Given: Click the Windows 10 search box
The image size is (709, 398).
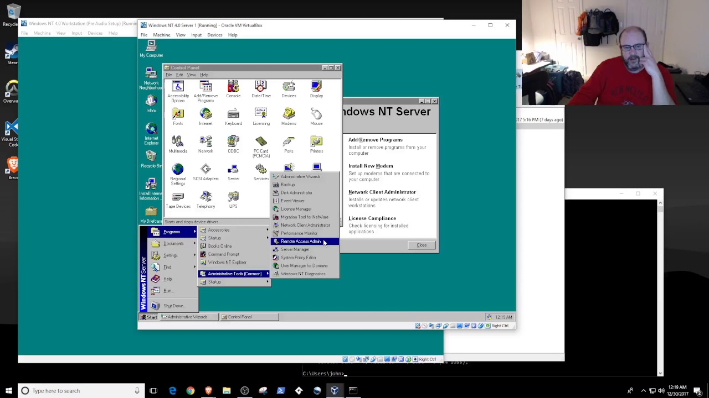Looking at the screenshot, I should (x=80, y=391).
